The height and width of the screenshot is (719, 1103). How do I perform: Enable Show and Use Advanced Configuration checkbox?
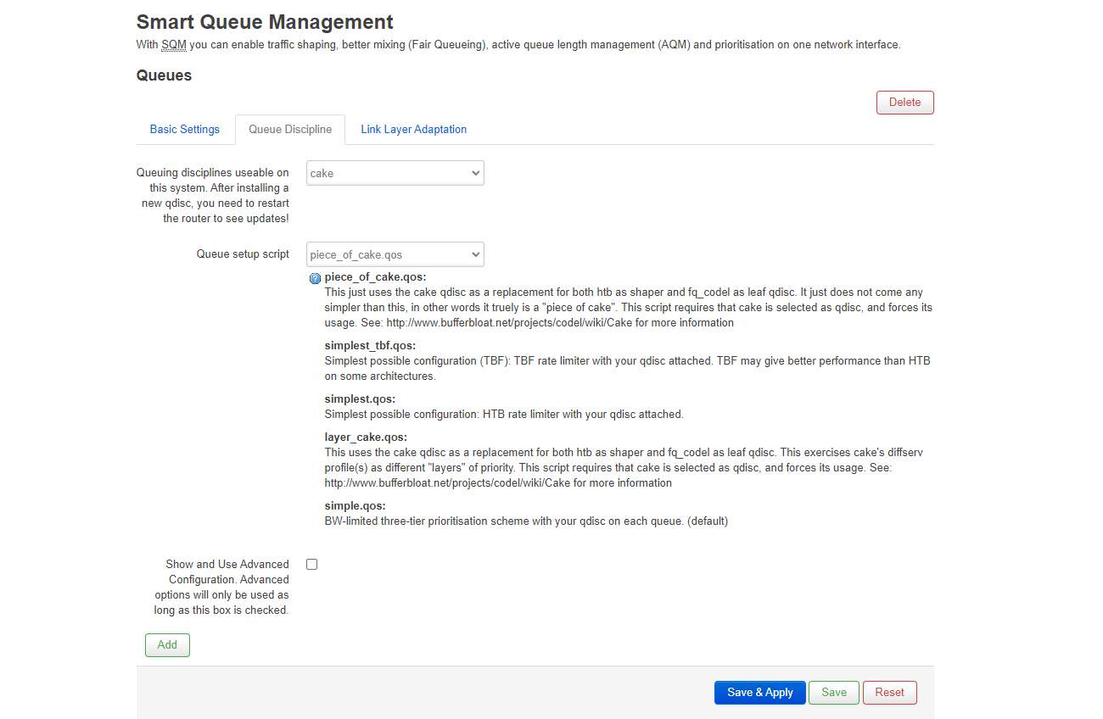click(x=312, y=565)
